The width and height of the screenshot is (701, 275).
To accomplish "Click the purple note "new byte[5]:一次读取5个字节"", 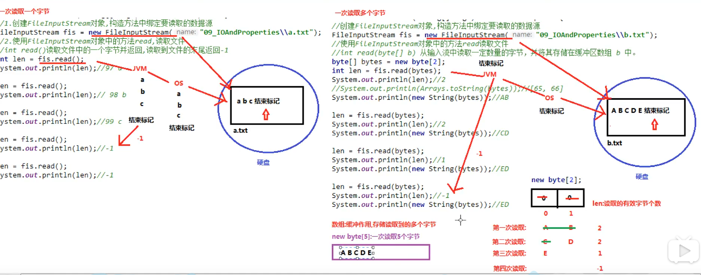I will [x=375, y=237].
